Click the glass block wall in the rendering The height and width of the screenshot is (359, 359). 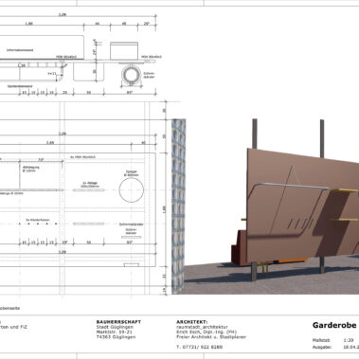pyautogui.click(x=178, y=206)
